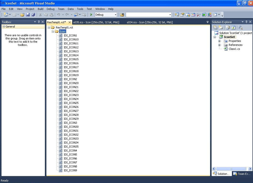The height and width of the screenshot is (183, 253).
Task: Collapse the ResTempl1.rct tree node
Action: [x=49, y=28]
